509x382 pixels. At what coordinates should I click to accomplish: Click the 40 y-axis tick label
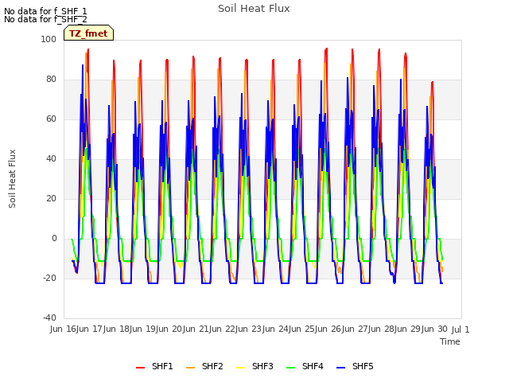click(51, 159)
